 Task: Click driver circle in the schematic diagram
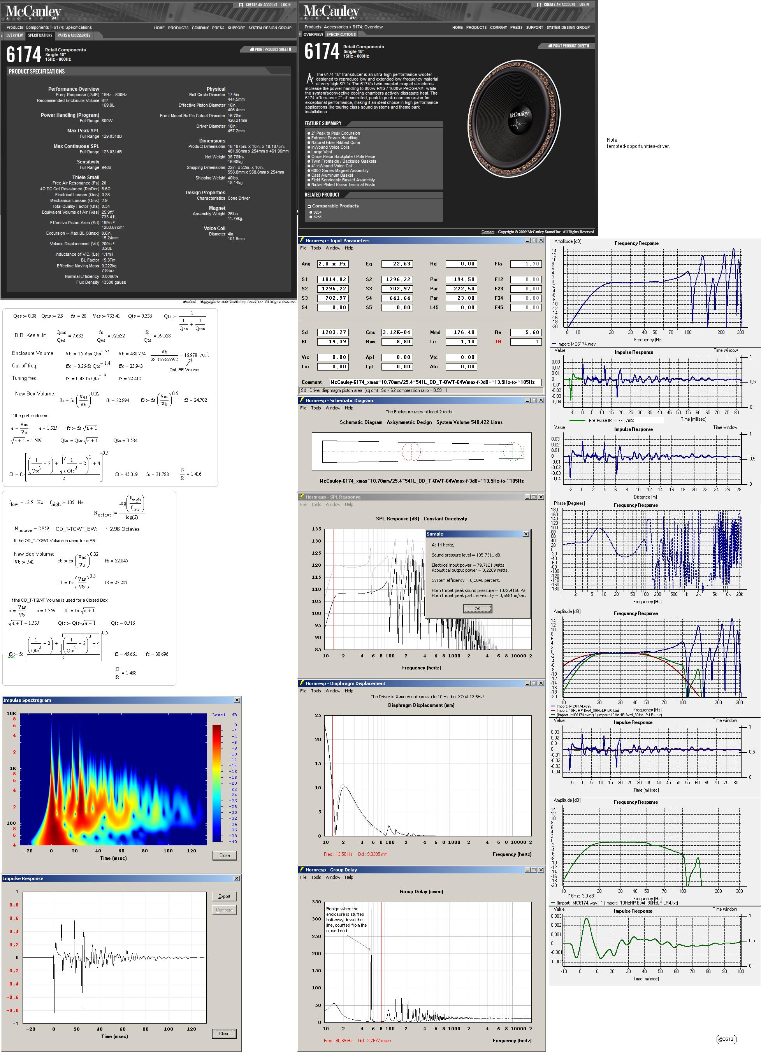pyautogui.click(x=411, y=451)
